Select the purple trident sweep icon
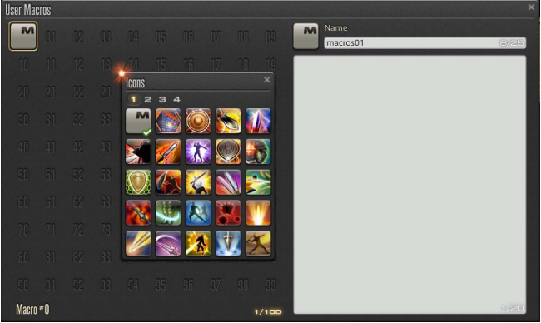Image resolution: width=541 pixels, height=323 pixels. point(168,244)
